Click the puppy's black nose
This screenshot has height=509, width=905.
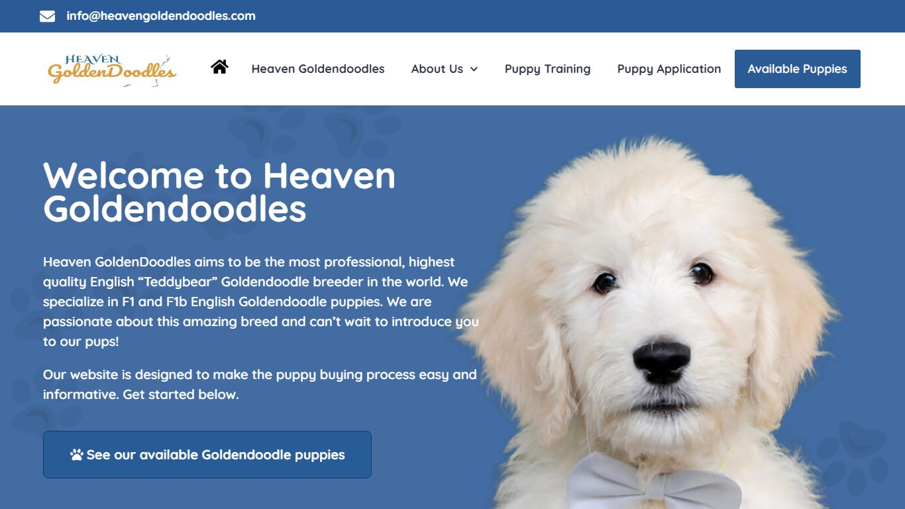coord(661,362)
